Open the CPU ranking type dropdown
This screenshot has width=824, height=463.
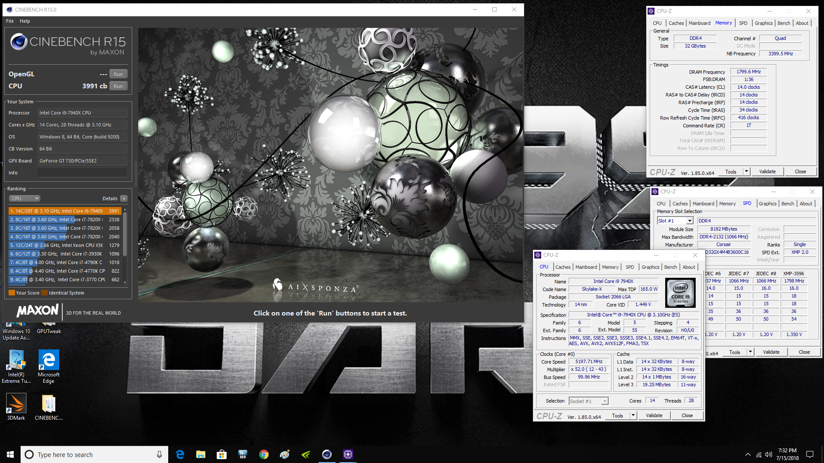[25, 198]
